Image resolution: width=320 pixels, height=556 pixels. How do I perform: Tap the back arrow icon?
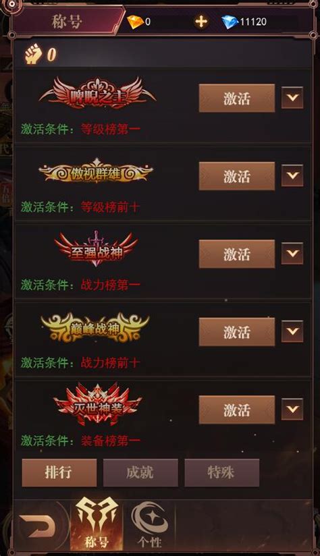pyautogui.click(x=37, y=526)
